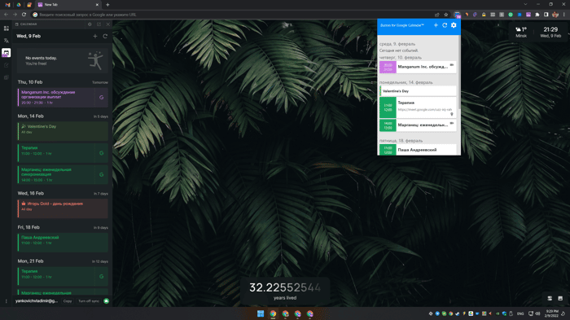Image resolution: width=570 pixels, height=320 pixels.
Task: Switch to the Google Drive pinned tab
Action: (x=19, y=5)
